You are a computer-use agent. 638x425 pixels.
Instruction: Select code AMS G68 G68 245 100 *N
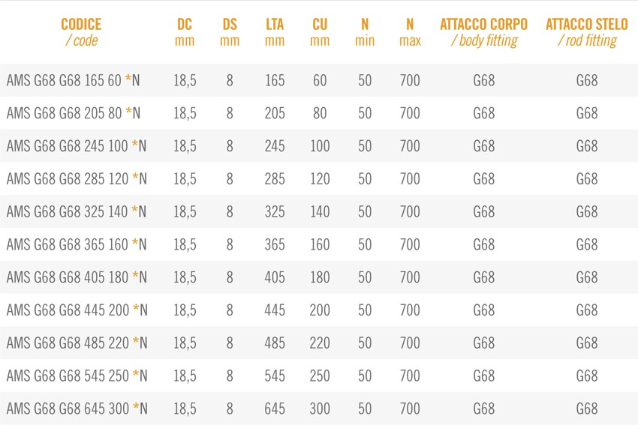tap(77, 146)
